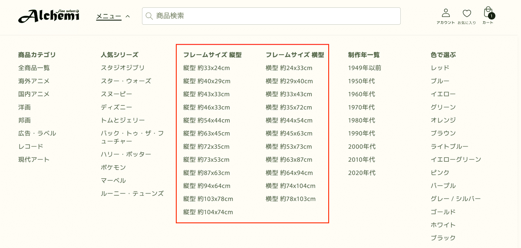
Task: Select 海外アニメ category
Action: click(34, 81)
